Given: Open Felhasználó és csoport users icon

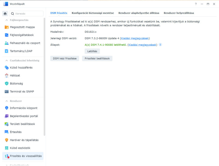Looking at the screenshot, I should point(6,43).
